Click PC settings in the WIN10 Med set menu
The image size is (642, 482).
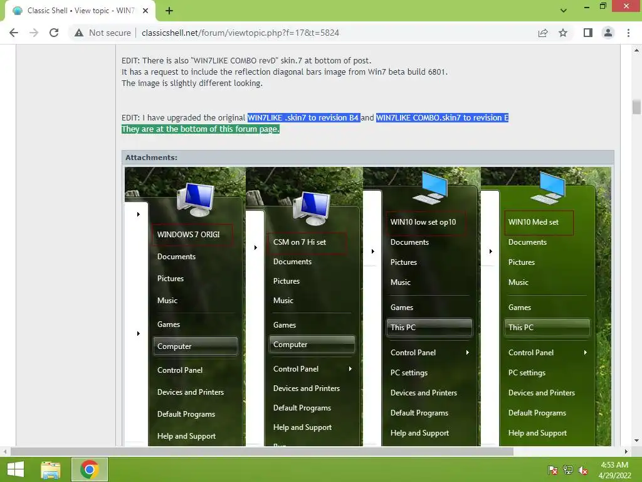pyautogui.click(x=527, y=373)
